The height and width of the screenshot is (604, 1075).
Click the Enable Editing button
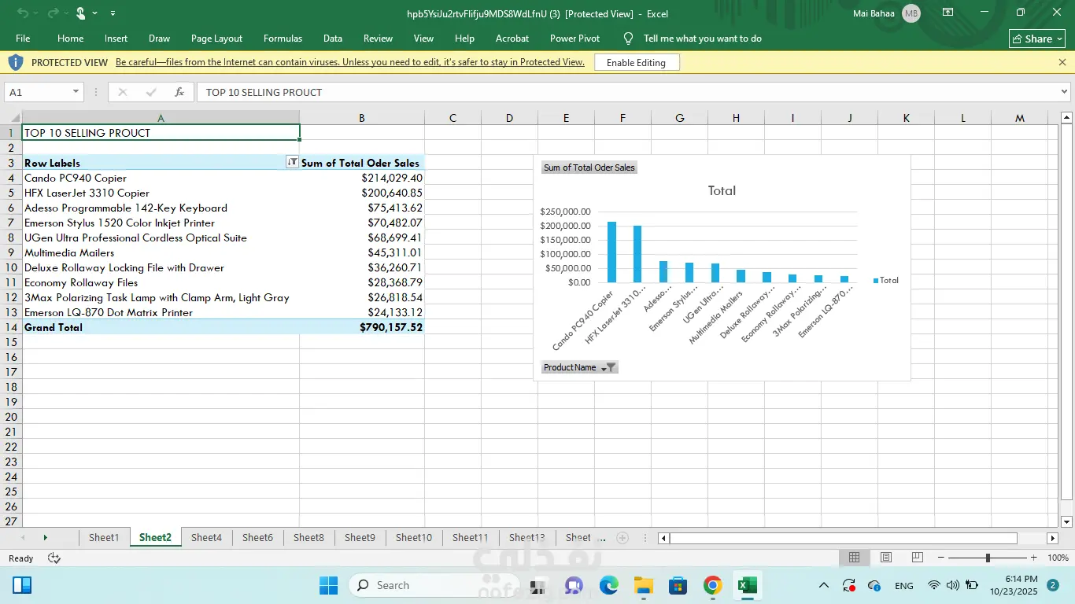click(x=636, y=62)
